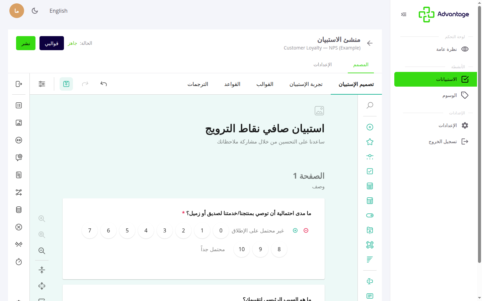Open the timer/quiz stopwatch icon
This screenshot has height=301, width=482.
pyautogui.click(x=19, y=262)
